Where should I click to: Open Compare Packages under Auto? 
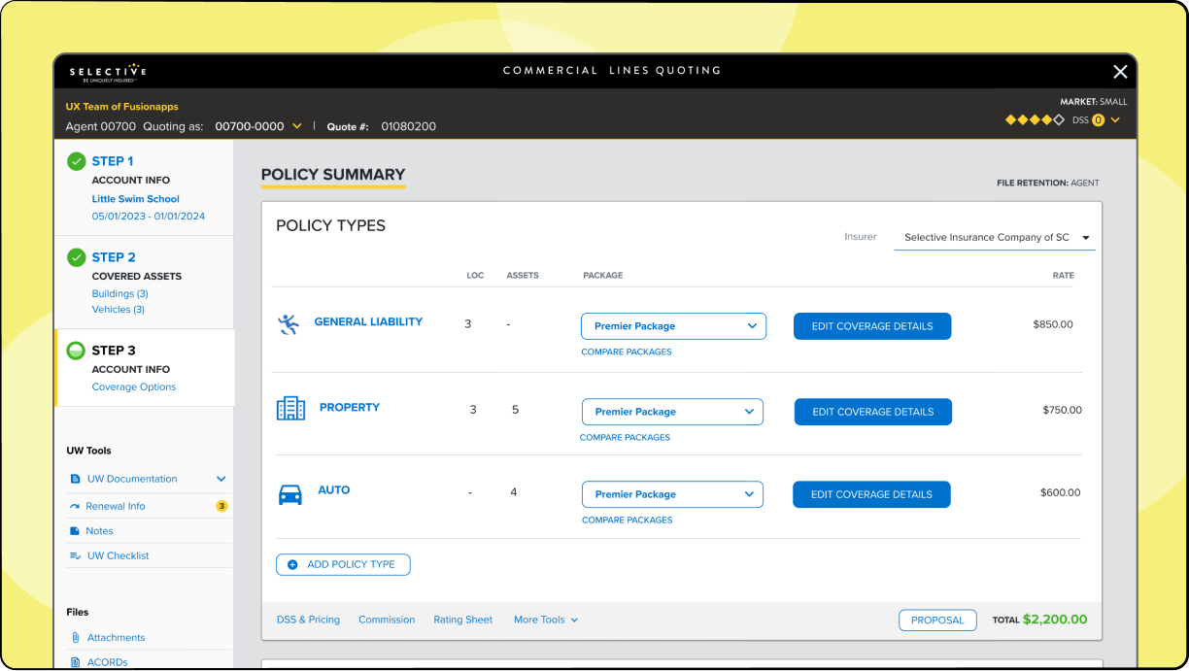coord(626,520)
